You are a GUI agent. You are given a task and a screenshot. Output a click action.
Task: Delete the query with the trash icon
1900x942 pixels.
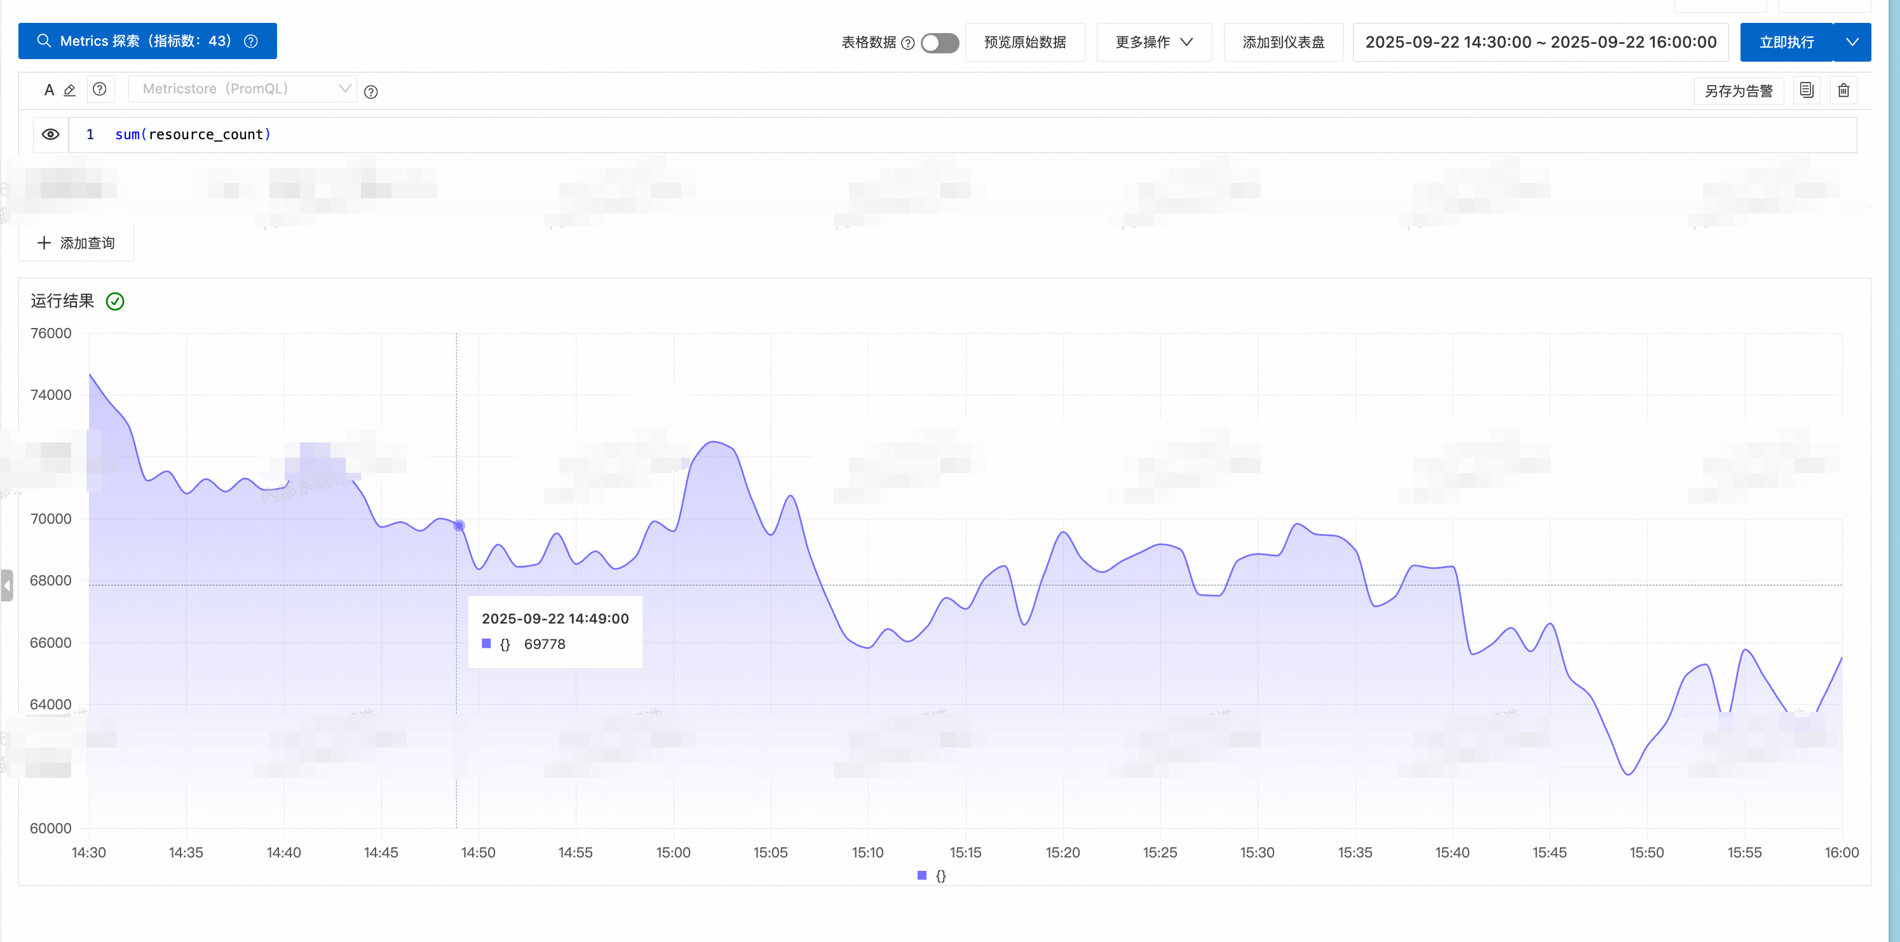(x=1843, y=90)
